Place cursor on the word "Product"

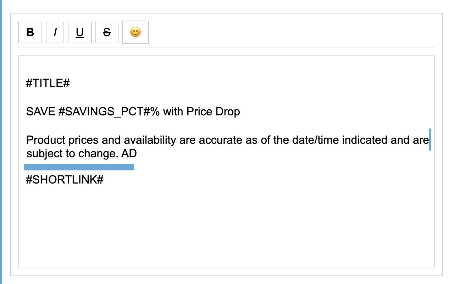coord(45,140)
